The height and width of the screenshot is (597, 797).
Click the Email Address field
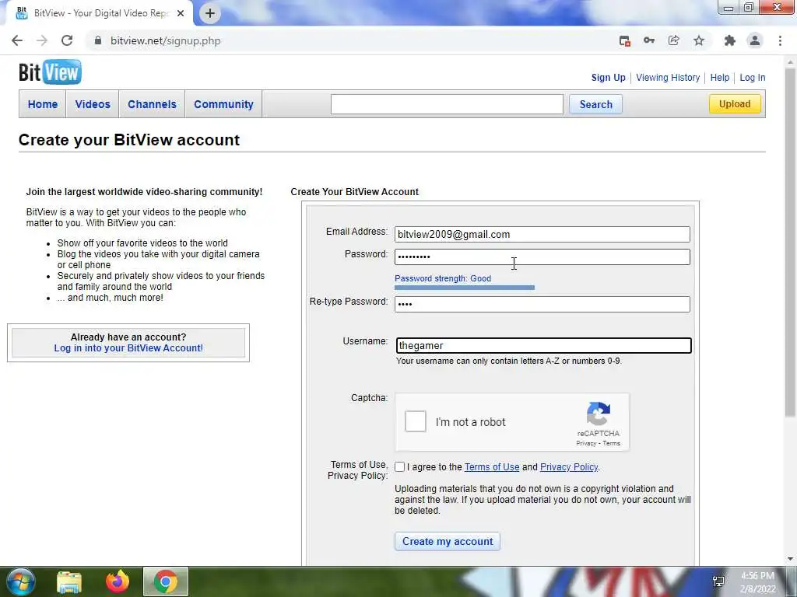(542, 234)
